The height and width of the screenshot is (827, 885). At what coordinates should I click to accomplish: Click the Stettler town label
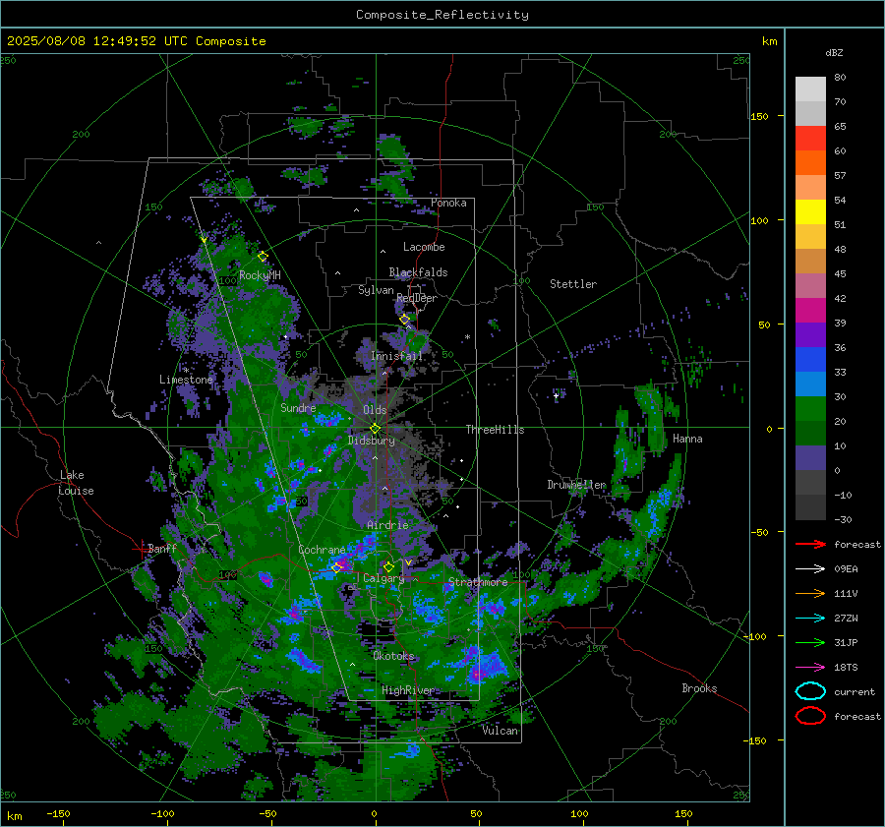pos(573,284)
